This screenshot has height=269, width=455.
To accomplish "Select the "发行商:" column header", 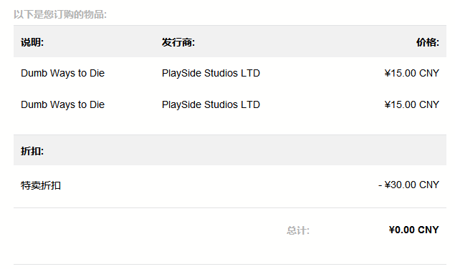I will point(178,42).
